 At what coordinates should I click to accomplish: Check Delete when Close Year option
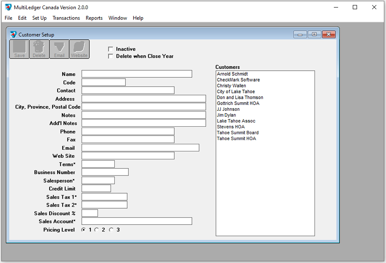pos(111,56)
